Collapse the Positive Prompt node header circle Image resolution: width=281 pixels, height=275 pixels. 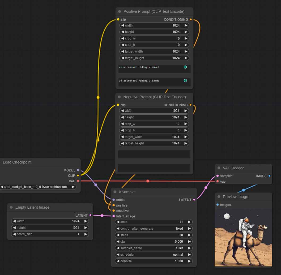coord(119,11)
